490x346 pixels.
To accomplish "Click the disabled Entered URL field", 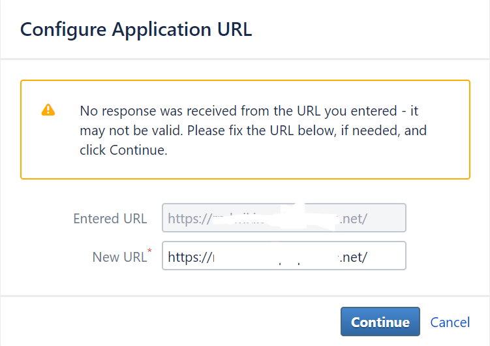I will coord(284,218).
